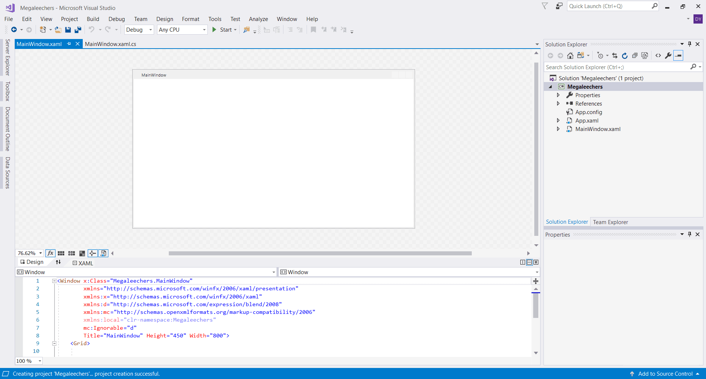Screen dimensions: 706x379
Task: Open the Format menu
Action: click(190, 19)
